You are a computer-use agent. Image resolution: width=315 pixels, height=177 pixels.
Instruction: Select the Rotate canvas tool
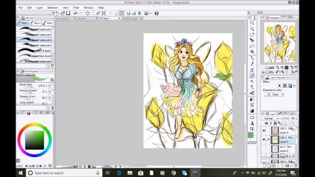252,34
